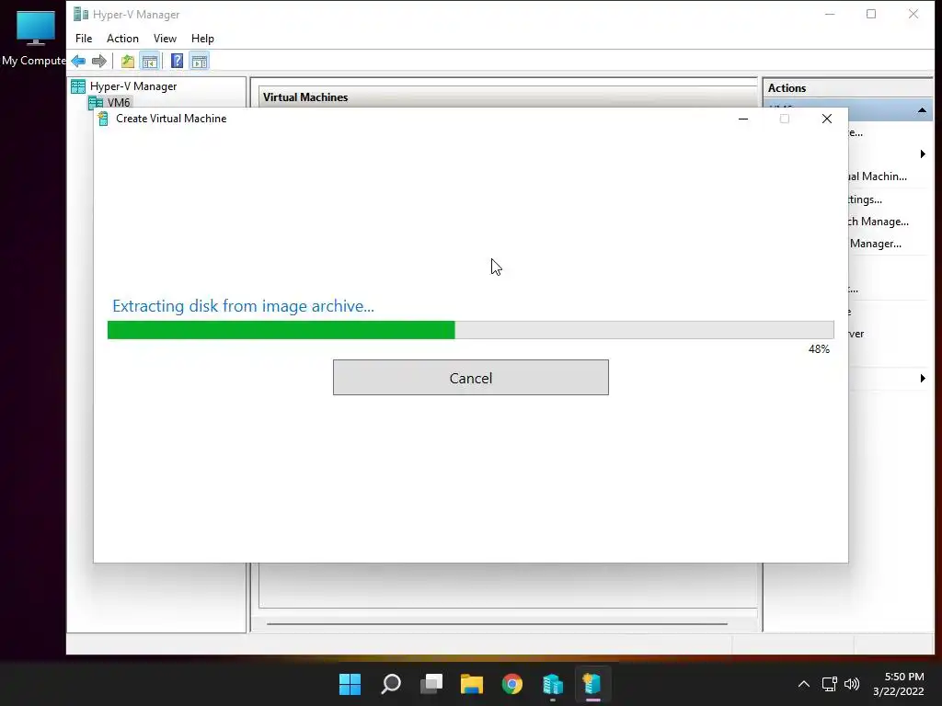Select Hyper-V Manager tree root
This screenshot has height=706, width=942.
(x=132, y=86)
